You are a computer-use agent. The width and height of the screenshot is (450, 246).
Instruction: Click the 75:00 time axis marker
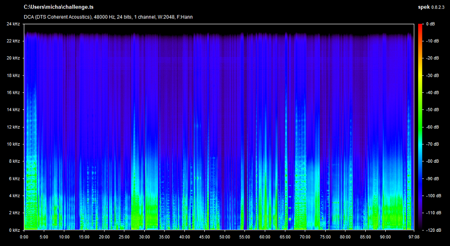[x=325, y=236]
